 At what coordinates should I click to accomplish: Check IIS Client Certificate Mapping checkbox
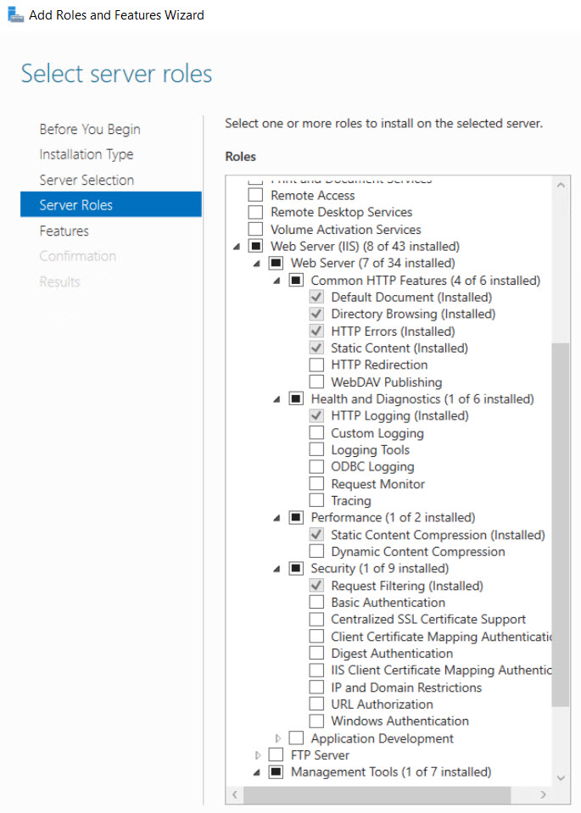pyautogui.click(x=316, y=670)
